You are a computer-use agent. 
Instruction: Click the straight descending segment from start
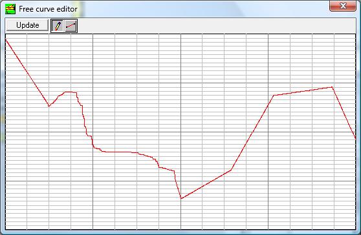coord(27,73)
